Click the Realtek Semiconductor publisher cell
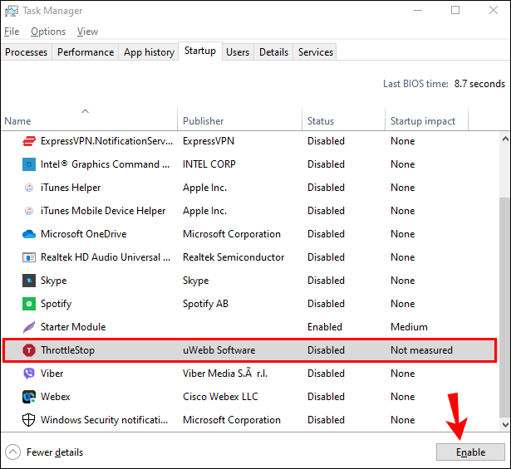Screen dimensions: 511x469 [233, 257]
